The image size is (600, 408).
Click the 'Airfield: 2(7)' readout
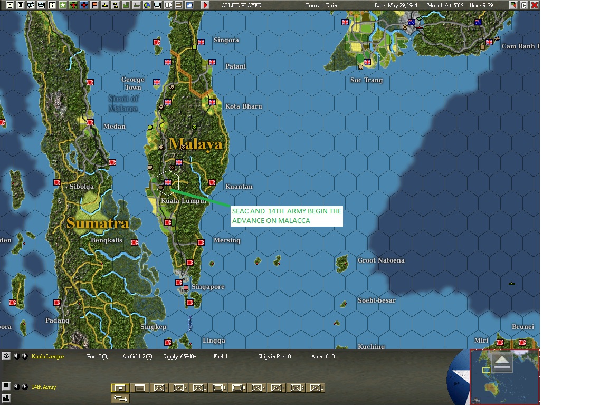tap(137, 356)
